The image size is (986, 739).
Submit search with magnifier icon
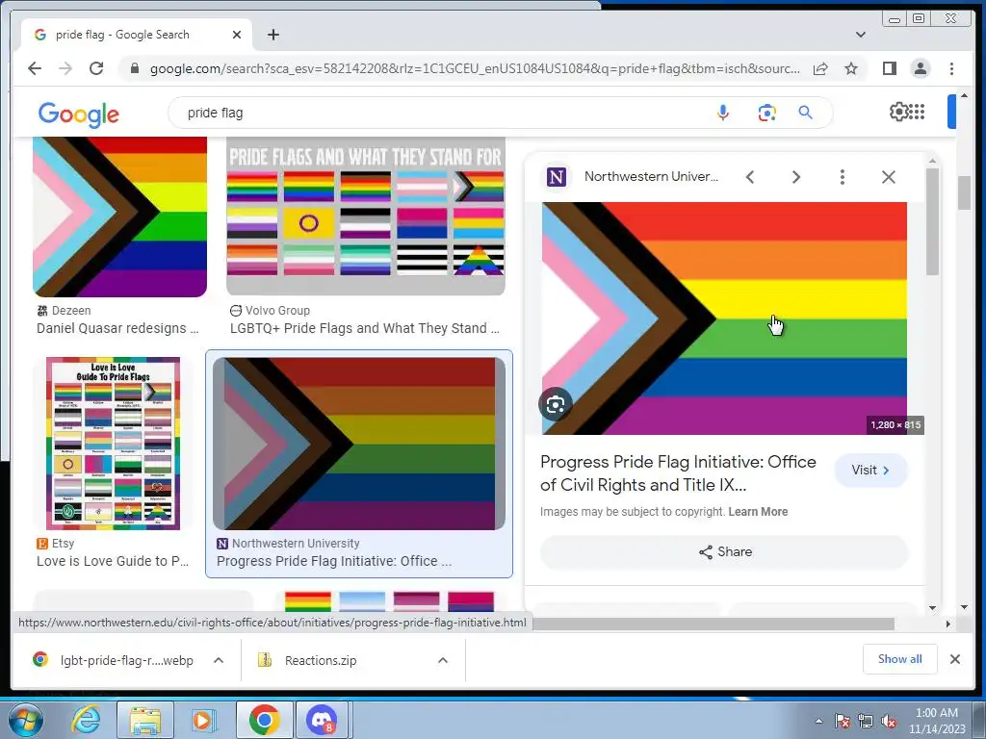806,114
